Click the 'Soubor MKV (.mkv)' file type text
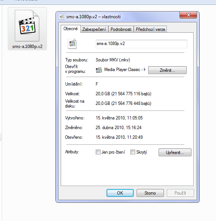The height and width of the screenshot is (221, 216). [113, 60]
